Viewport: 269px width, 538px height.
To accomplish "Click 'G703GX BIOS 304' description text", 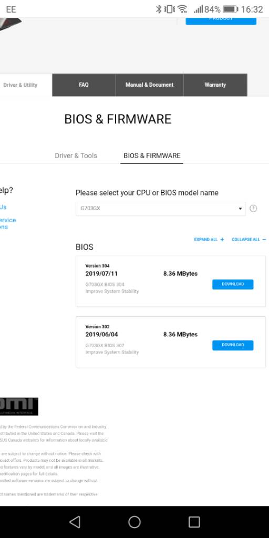I will (105, 284).
